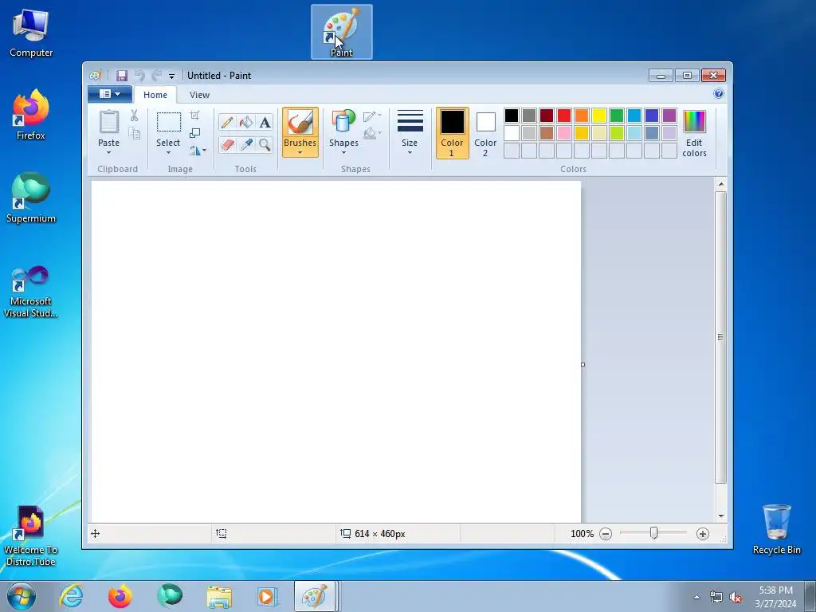Click the Zoom out minus button

click(x=606, y=533)
